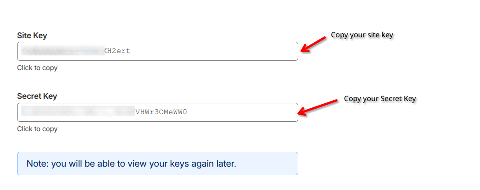Screen dimensions: 480x190
Task: Click the blue note box about viewing keys
Action: pos(157,163)
